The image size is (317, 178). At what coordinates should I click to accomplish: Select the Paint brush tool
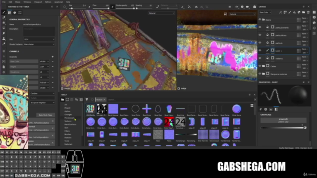(3, 12)
